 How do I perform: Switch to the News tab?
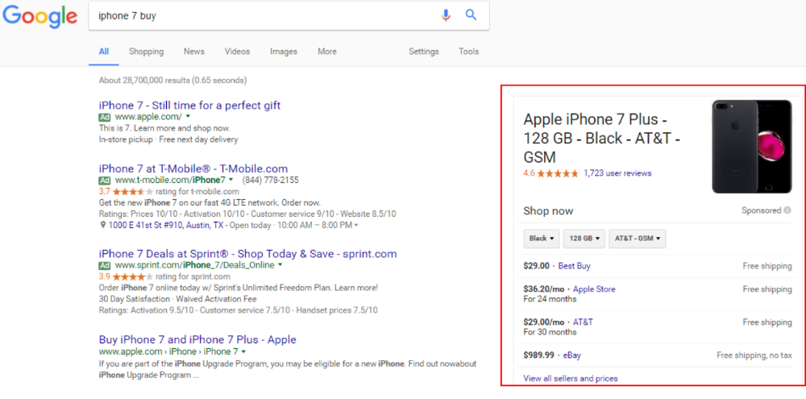(x=193, y=52)
